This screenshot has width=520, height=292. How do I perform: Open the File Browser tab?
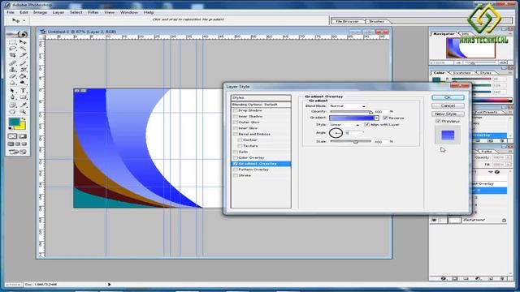click(347, 21)
